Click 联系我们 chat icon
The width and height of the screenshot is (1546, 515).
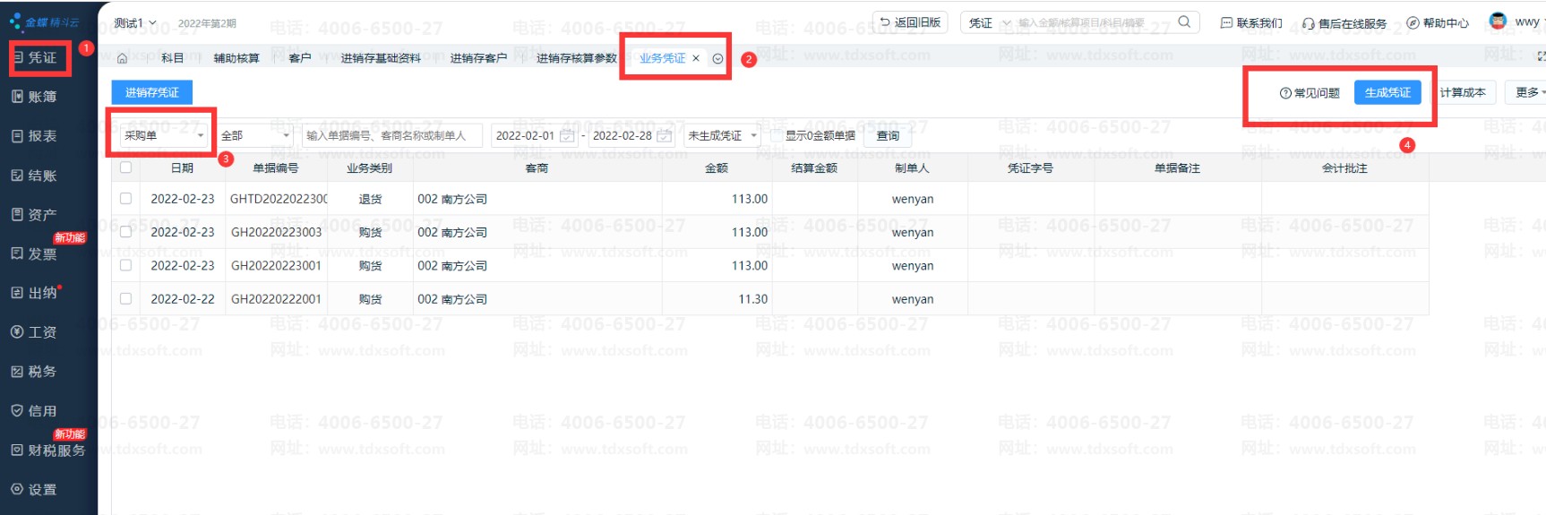1226,23
